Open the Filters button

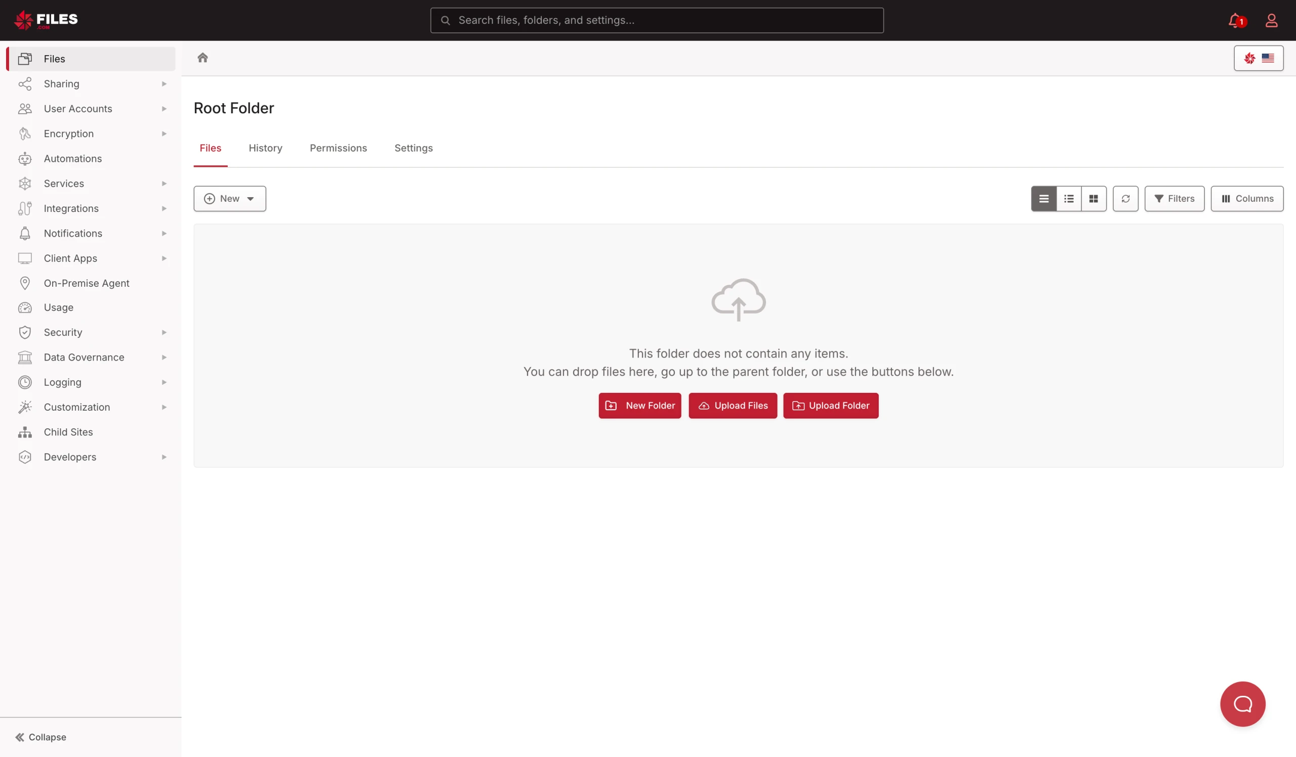[x=1174, y=199]
